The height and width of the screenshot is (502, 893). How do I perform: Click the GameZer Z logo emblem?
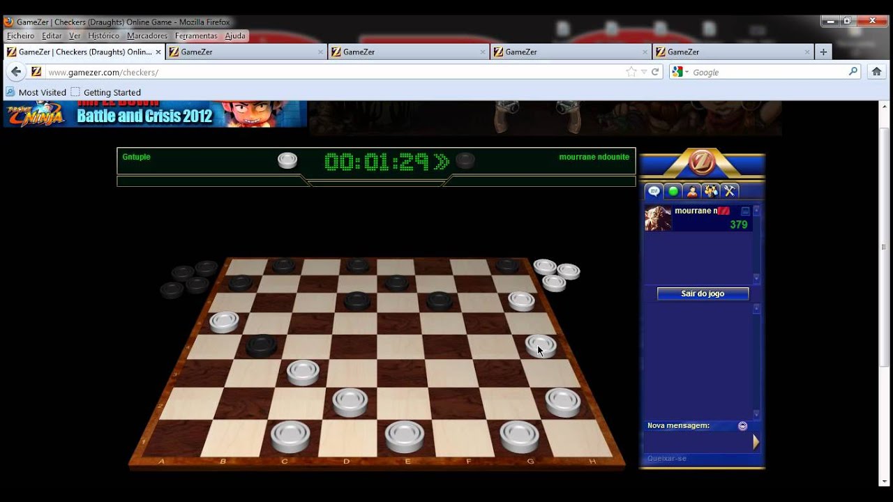click(701, 162)
